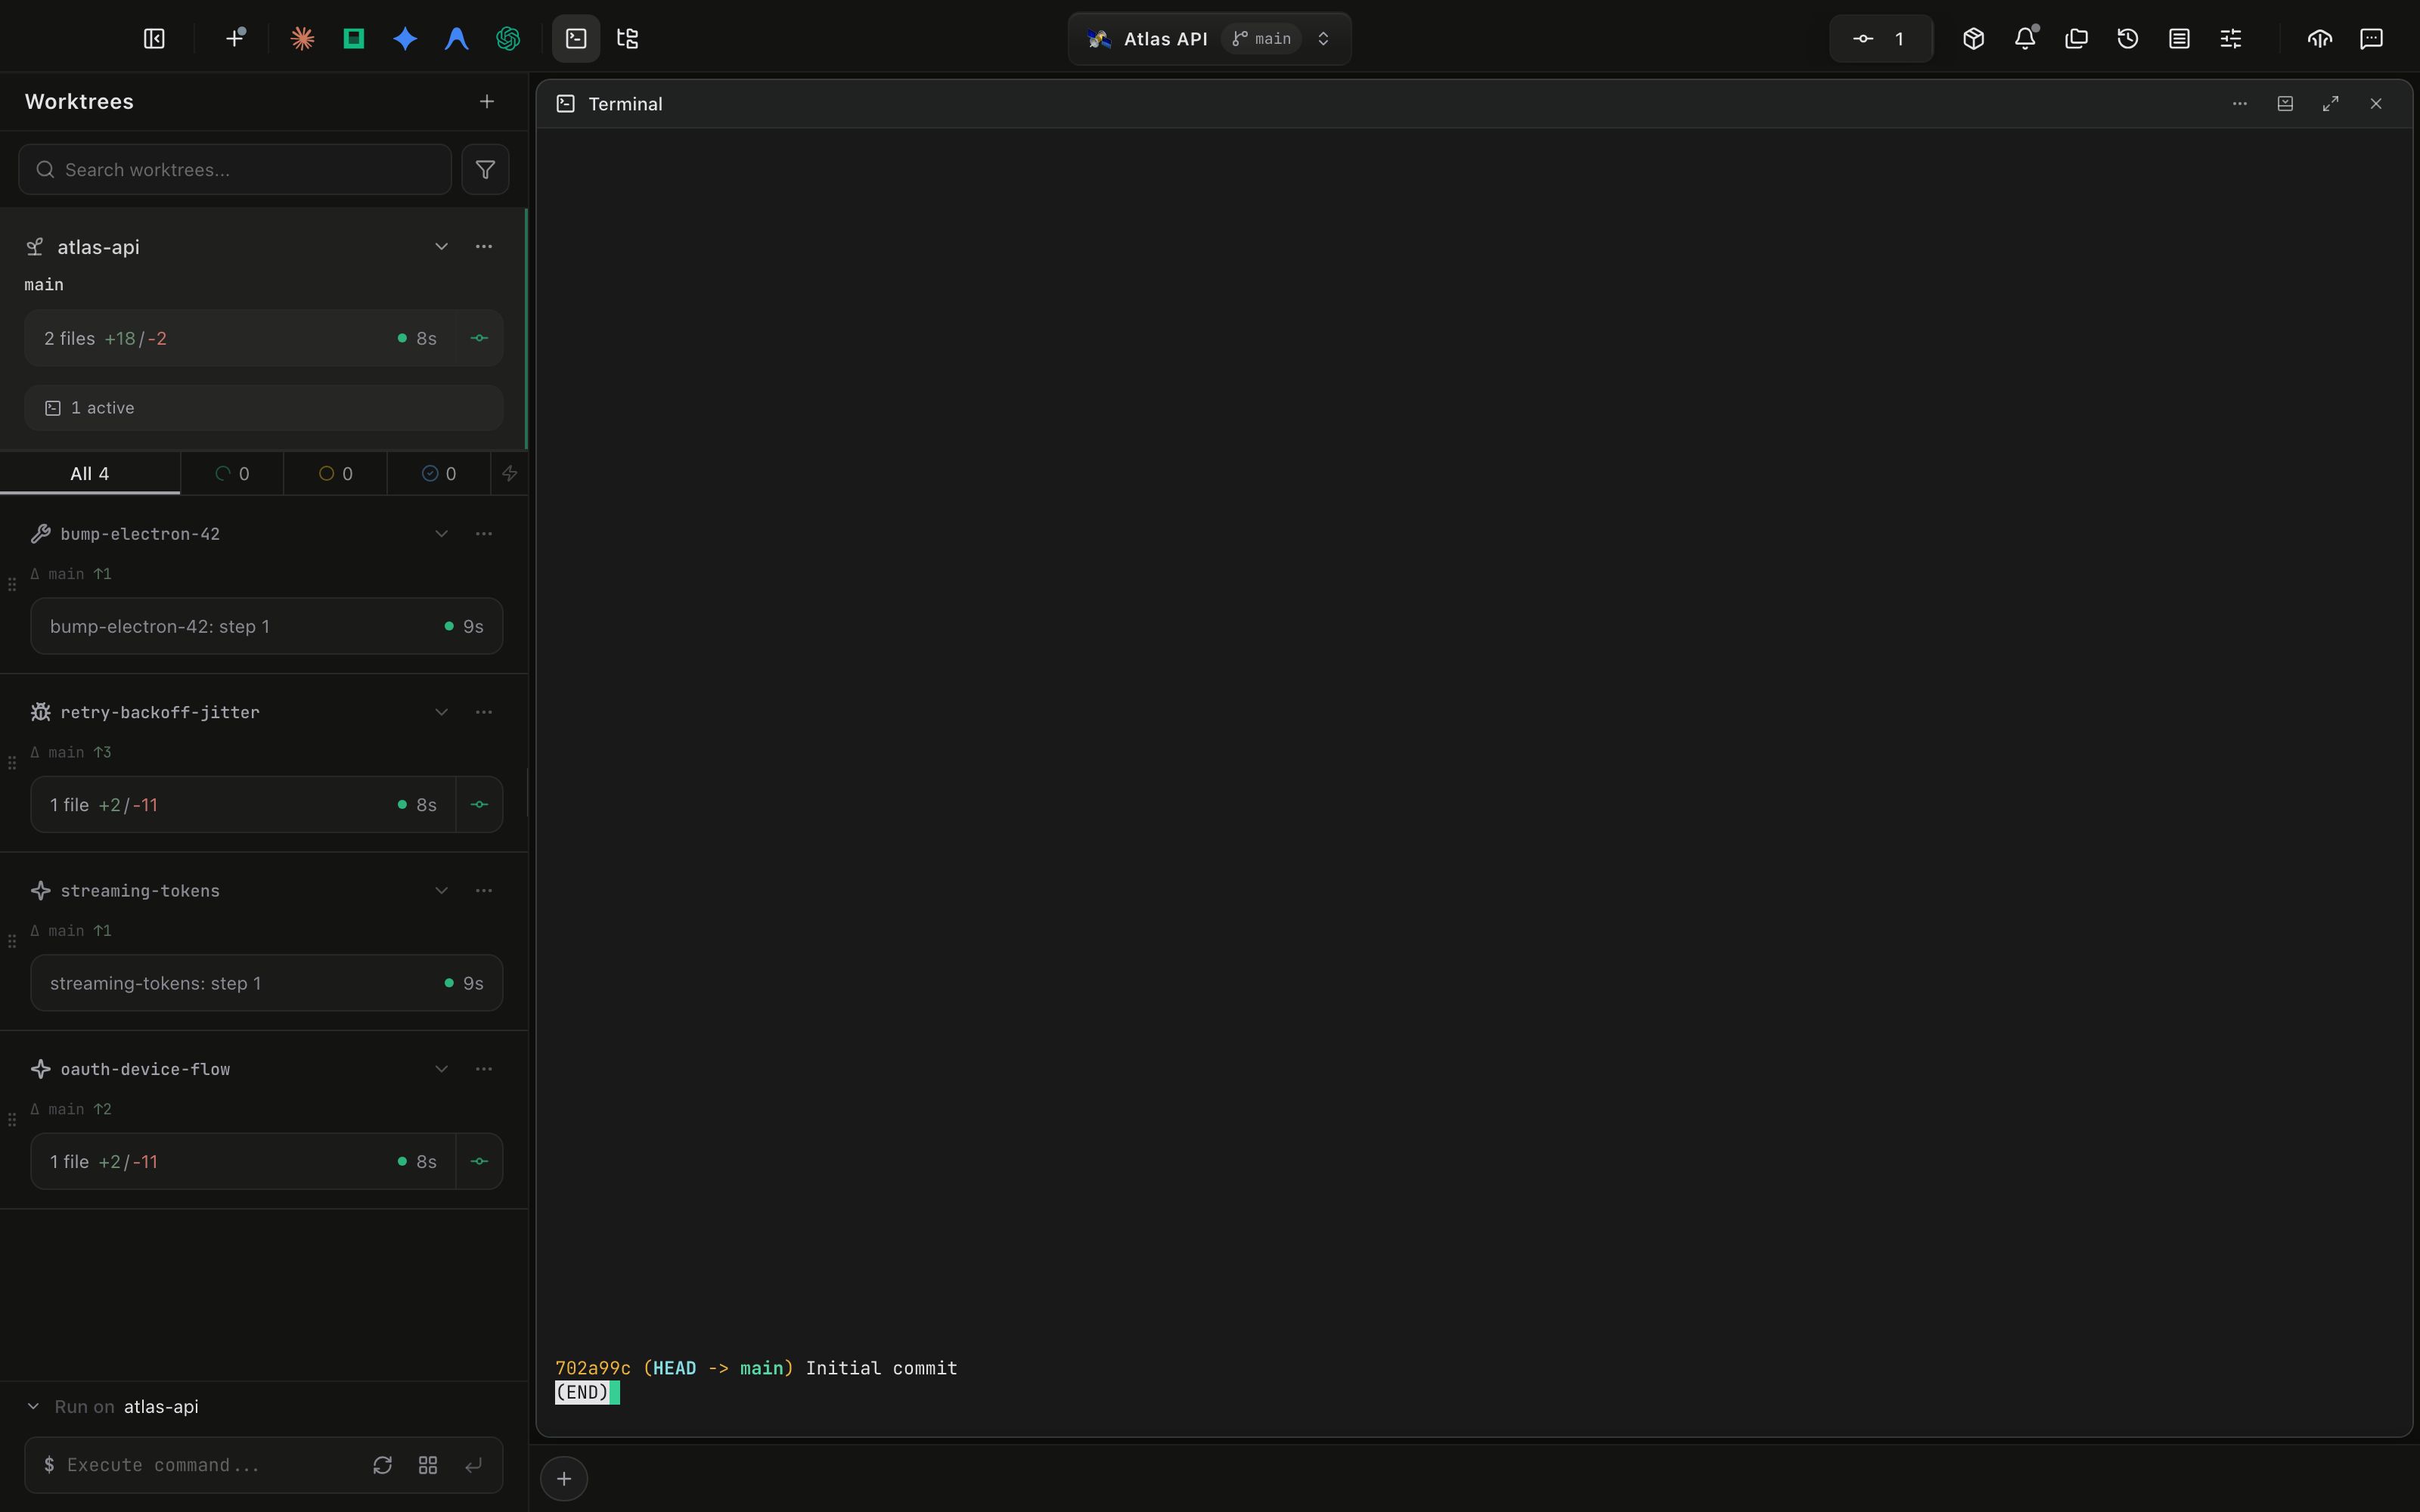Expand streaming-tokens chevron
The image size is (2420, 1512).
(441, 891)
